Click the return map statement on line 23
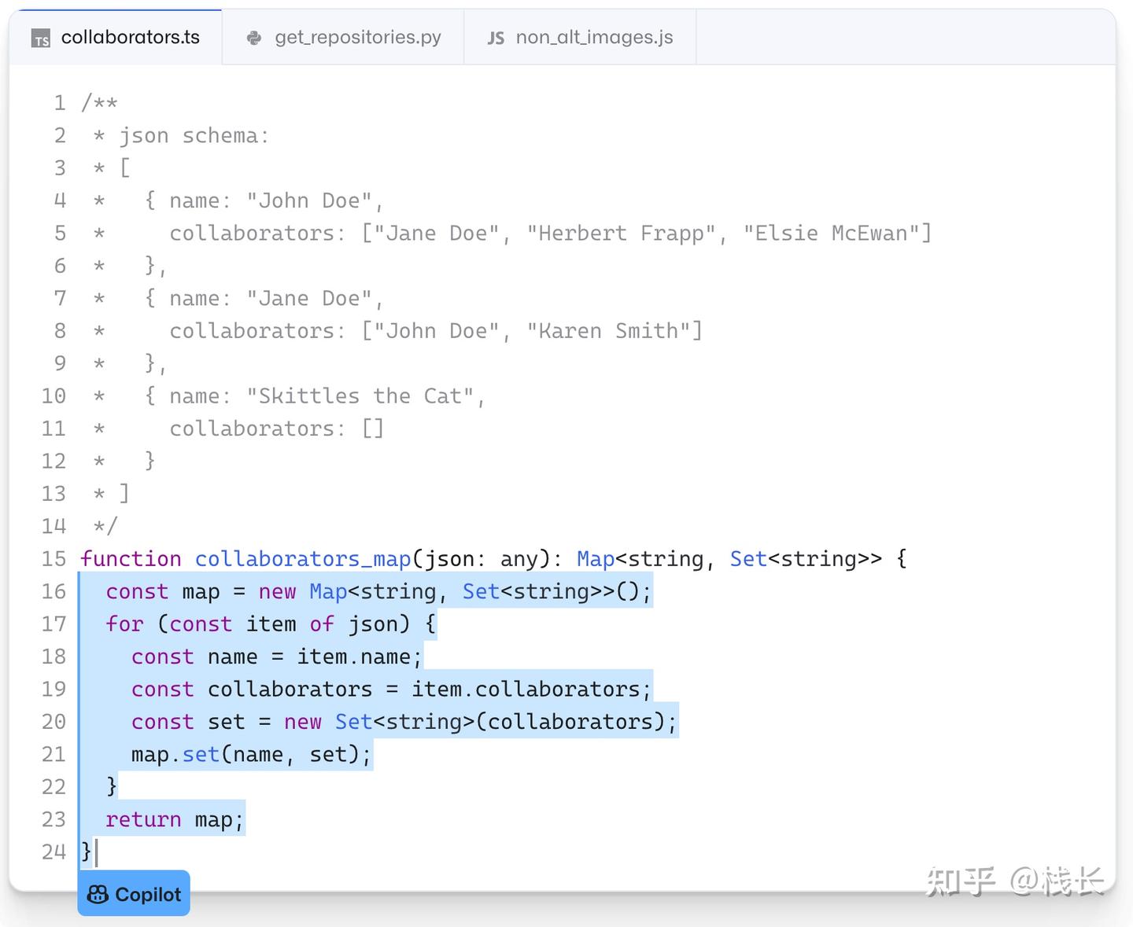The image size is (1133, 927). click(x=173, y=818)
